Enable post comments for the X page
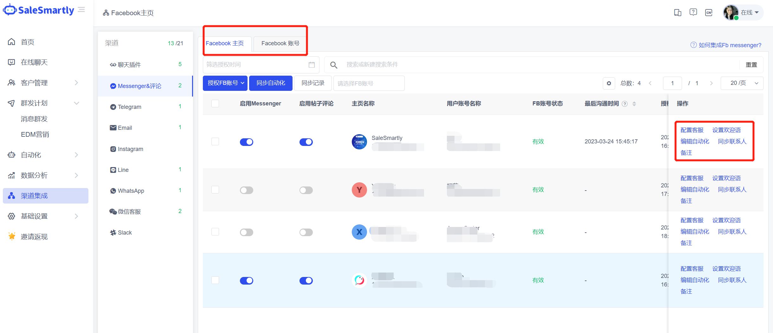The width and height of the screenshot is (773, 333). pyautogui.click(x=306, y=232)
